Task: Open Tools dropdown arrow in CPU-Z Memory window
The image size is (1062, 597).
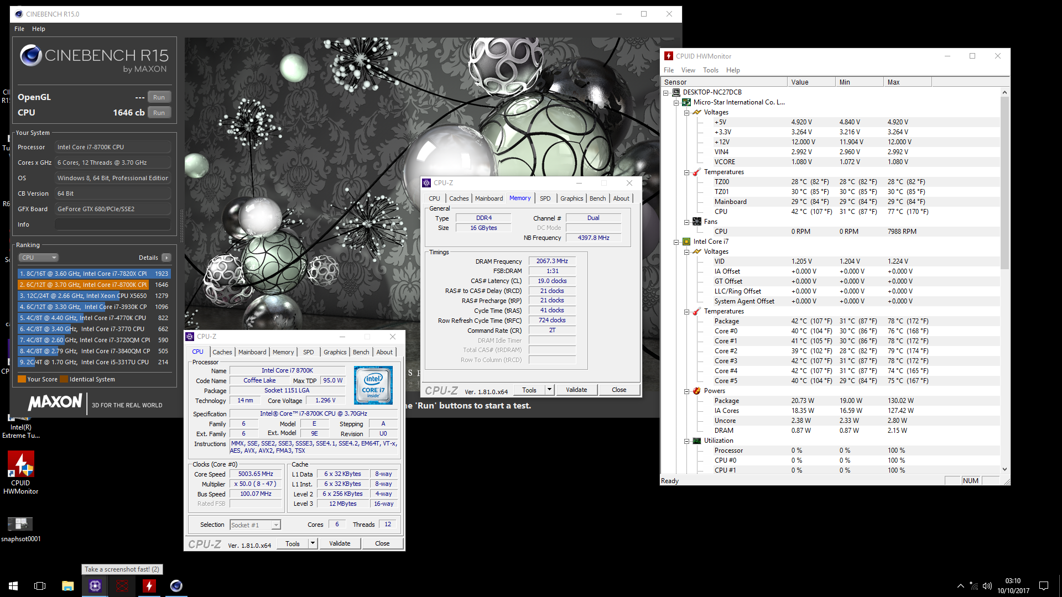Action: point(549,390)
